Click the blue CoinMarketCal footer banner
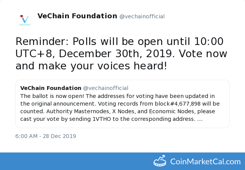Screen dimensions: 245x170 pos(122,161)
